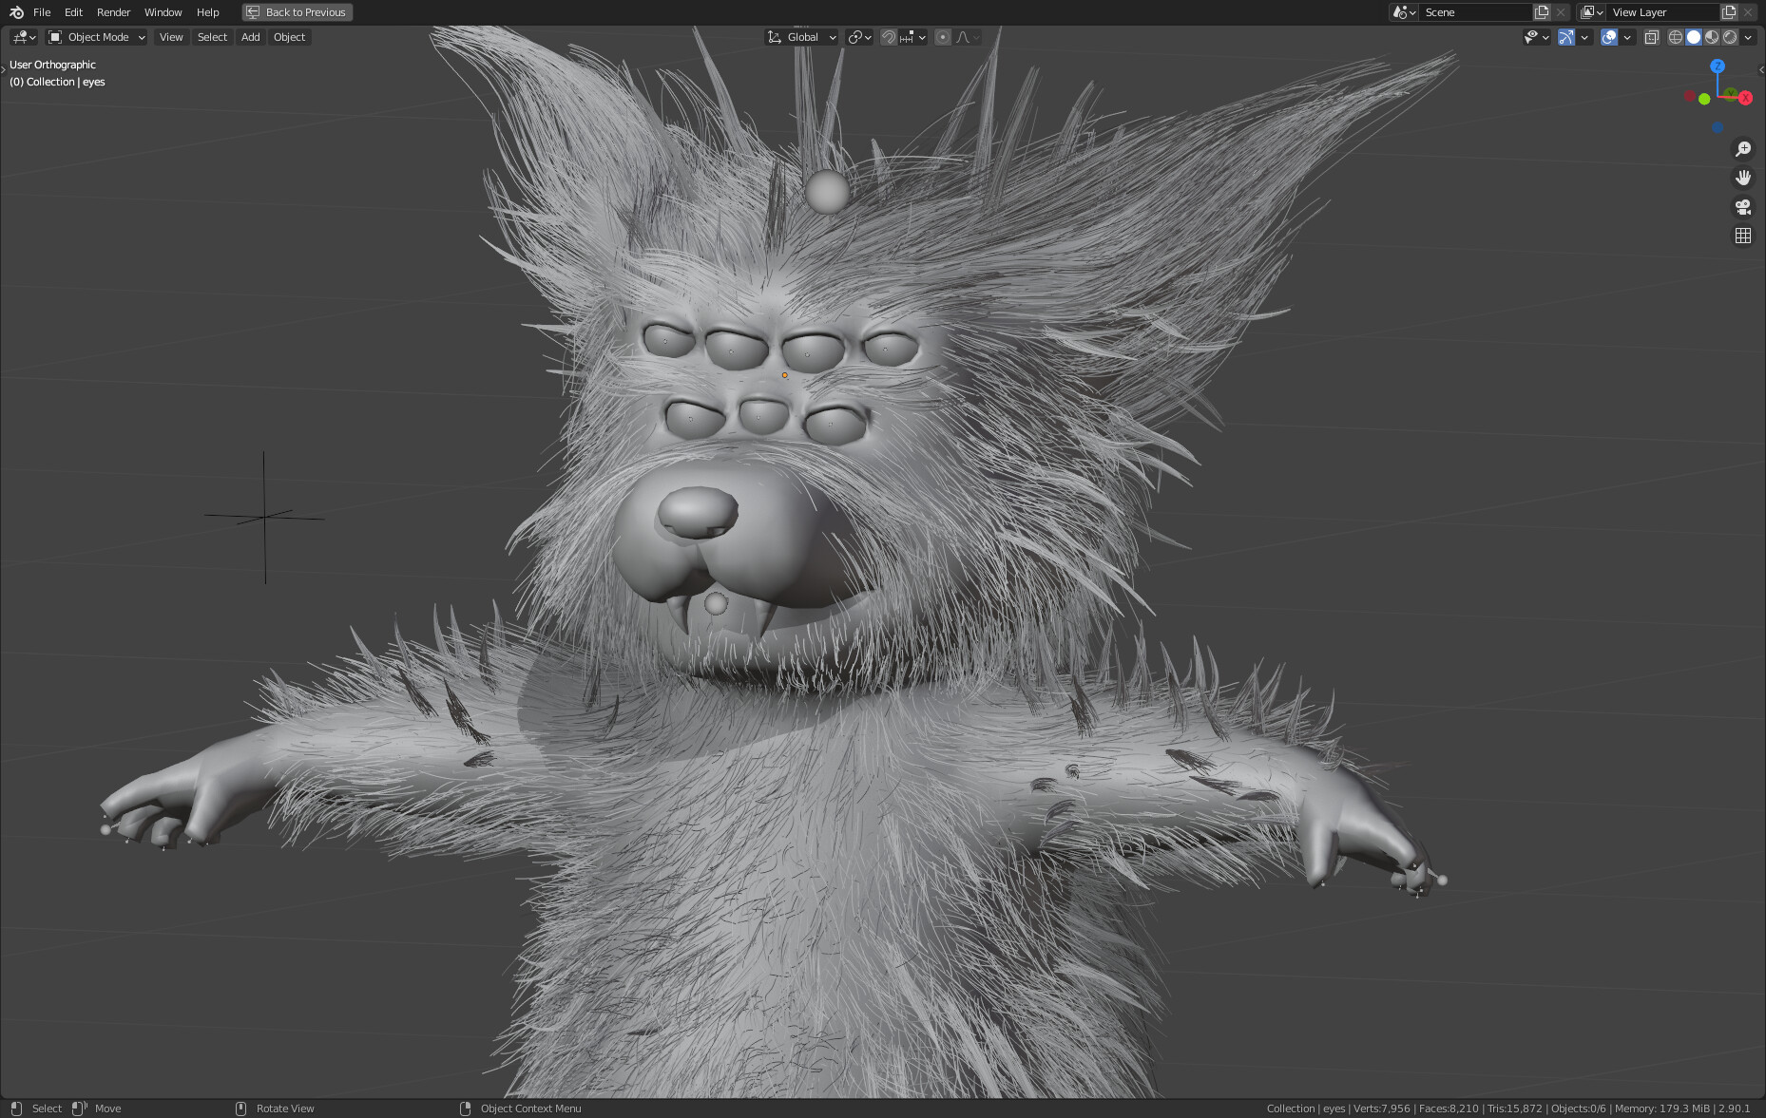
Task: Click the Blender logo in the top bar
Action: (x=15, y=11)
